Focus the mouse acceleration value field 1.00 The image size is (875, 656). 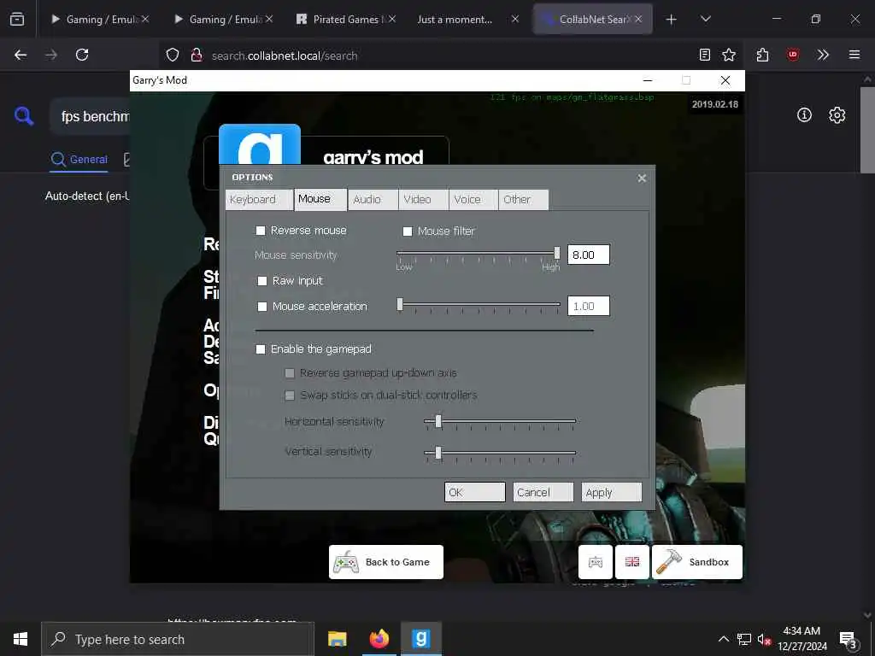(588, 307)
